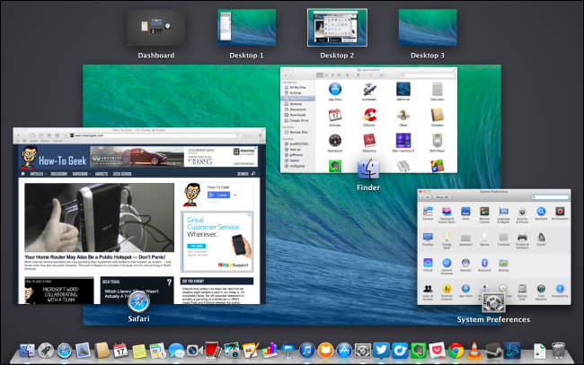This screenshot has width=584, height=365.
Task: Open the Contacts book icon in the Dock
Action: click(102, 350)
